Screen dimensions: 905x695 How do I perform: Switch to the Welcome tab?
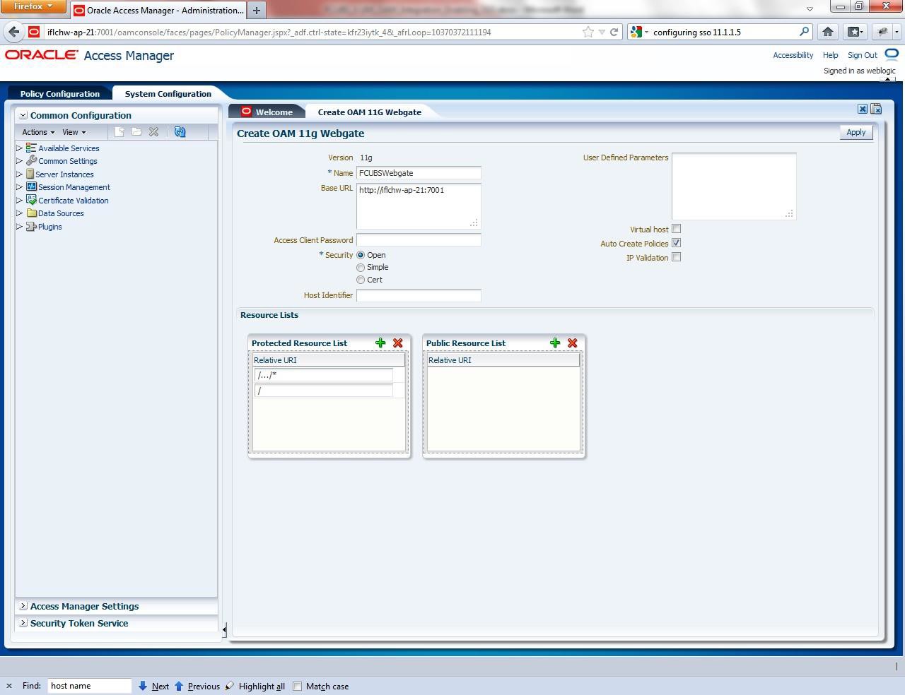click(x=267, y=112)
